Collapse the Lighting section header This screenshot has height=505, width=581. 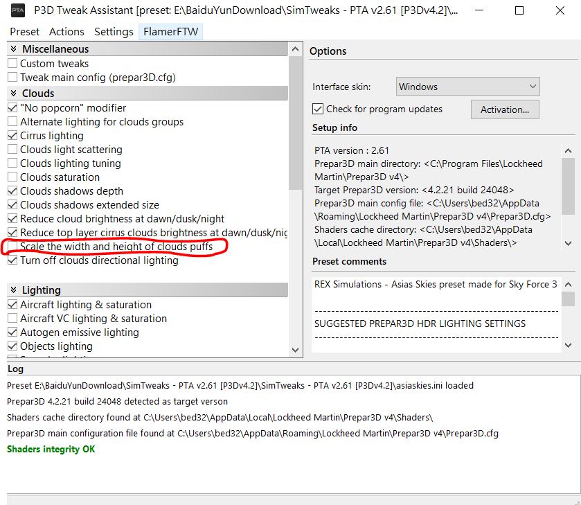point(13,290)
